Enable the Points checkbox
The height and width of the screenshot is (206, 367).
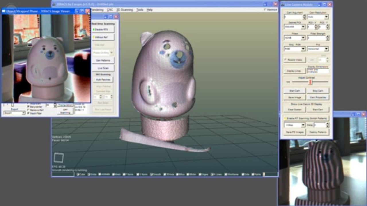(x=257, y=174)
